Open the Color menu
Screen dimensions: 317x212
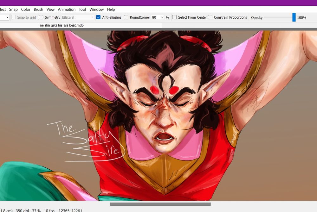coord(26,9)
